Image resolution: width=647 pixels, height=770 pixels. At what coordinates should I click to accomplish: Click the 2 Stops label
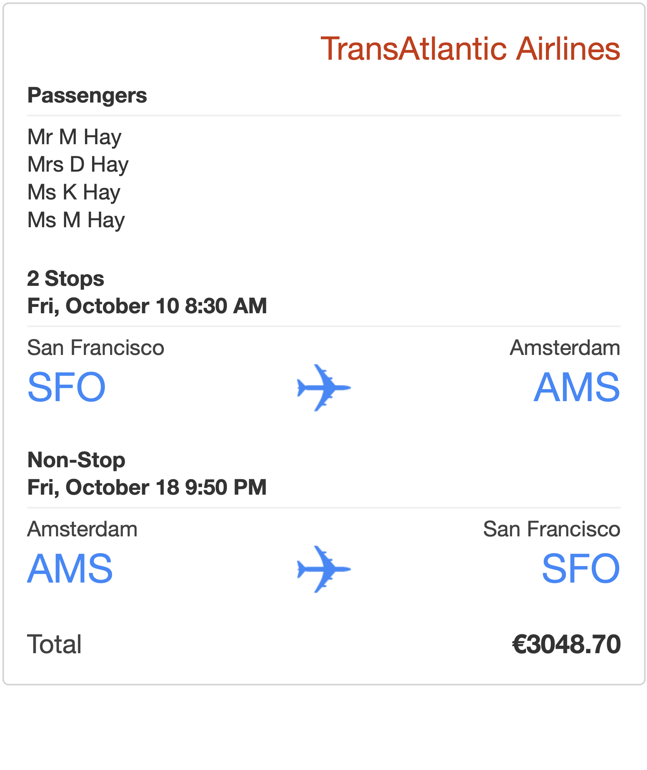(66, 279)
